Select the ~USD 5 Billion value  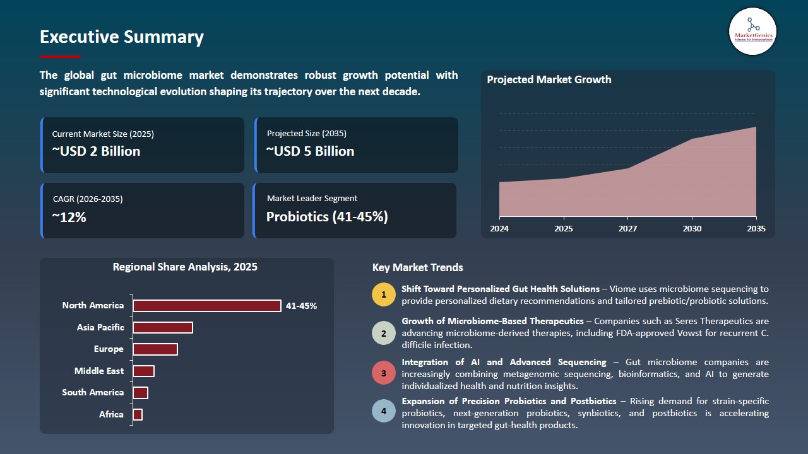click(x=310, y=151)
